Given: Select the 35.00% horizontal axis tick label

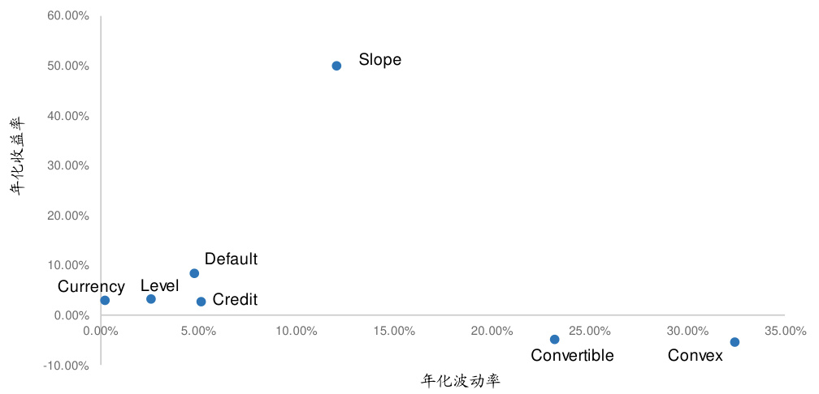Looking at the screenshot, I should [x=785, y=331].
